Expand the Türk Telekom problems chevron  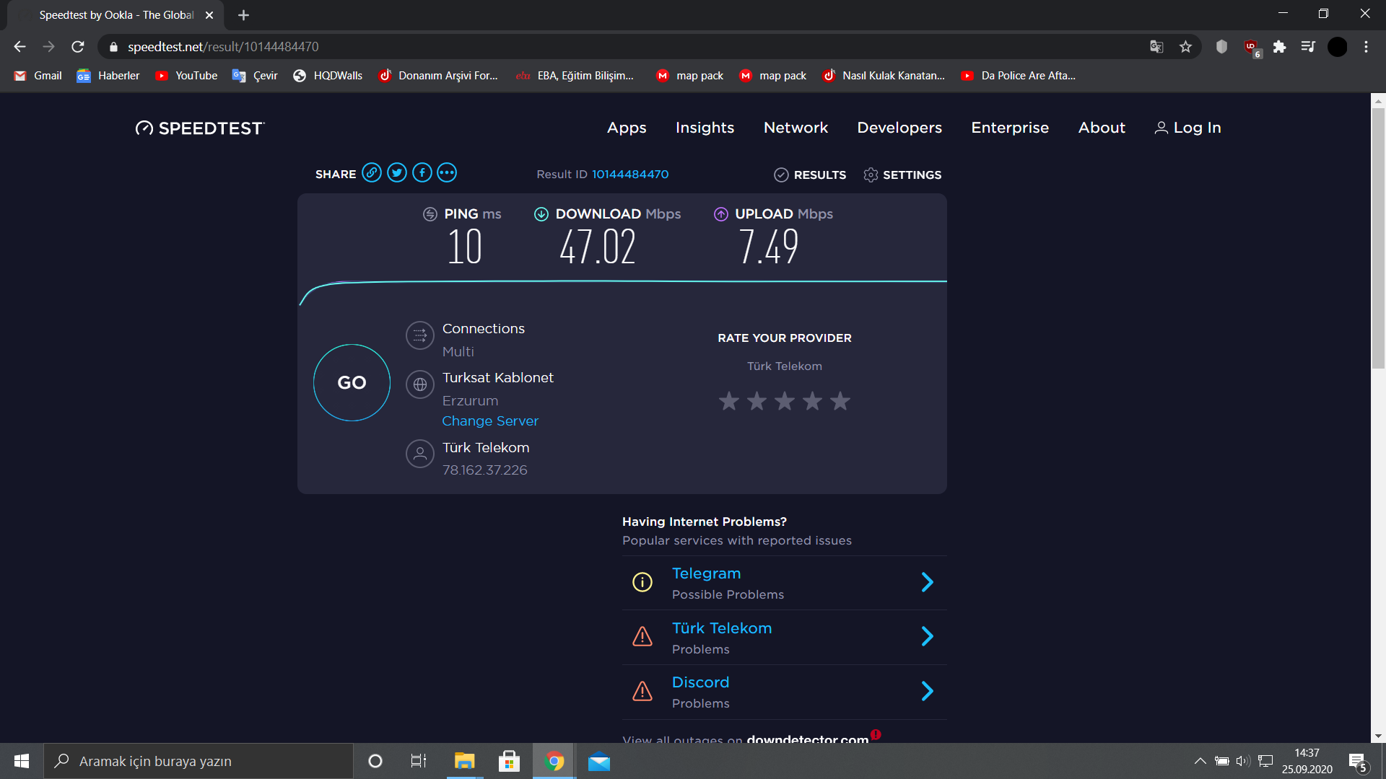928,636
